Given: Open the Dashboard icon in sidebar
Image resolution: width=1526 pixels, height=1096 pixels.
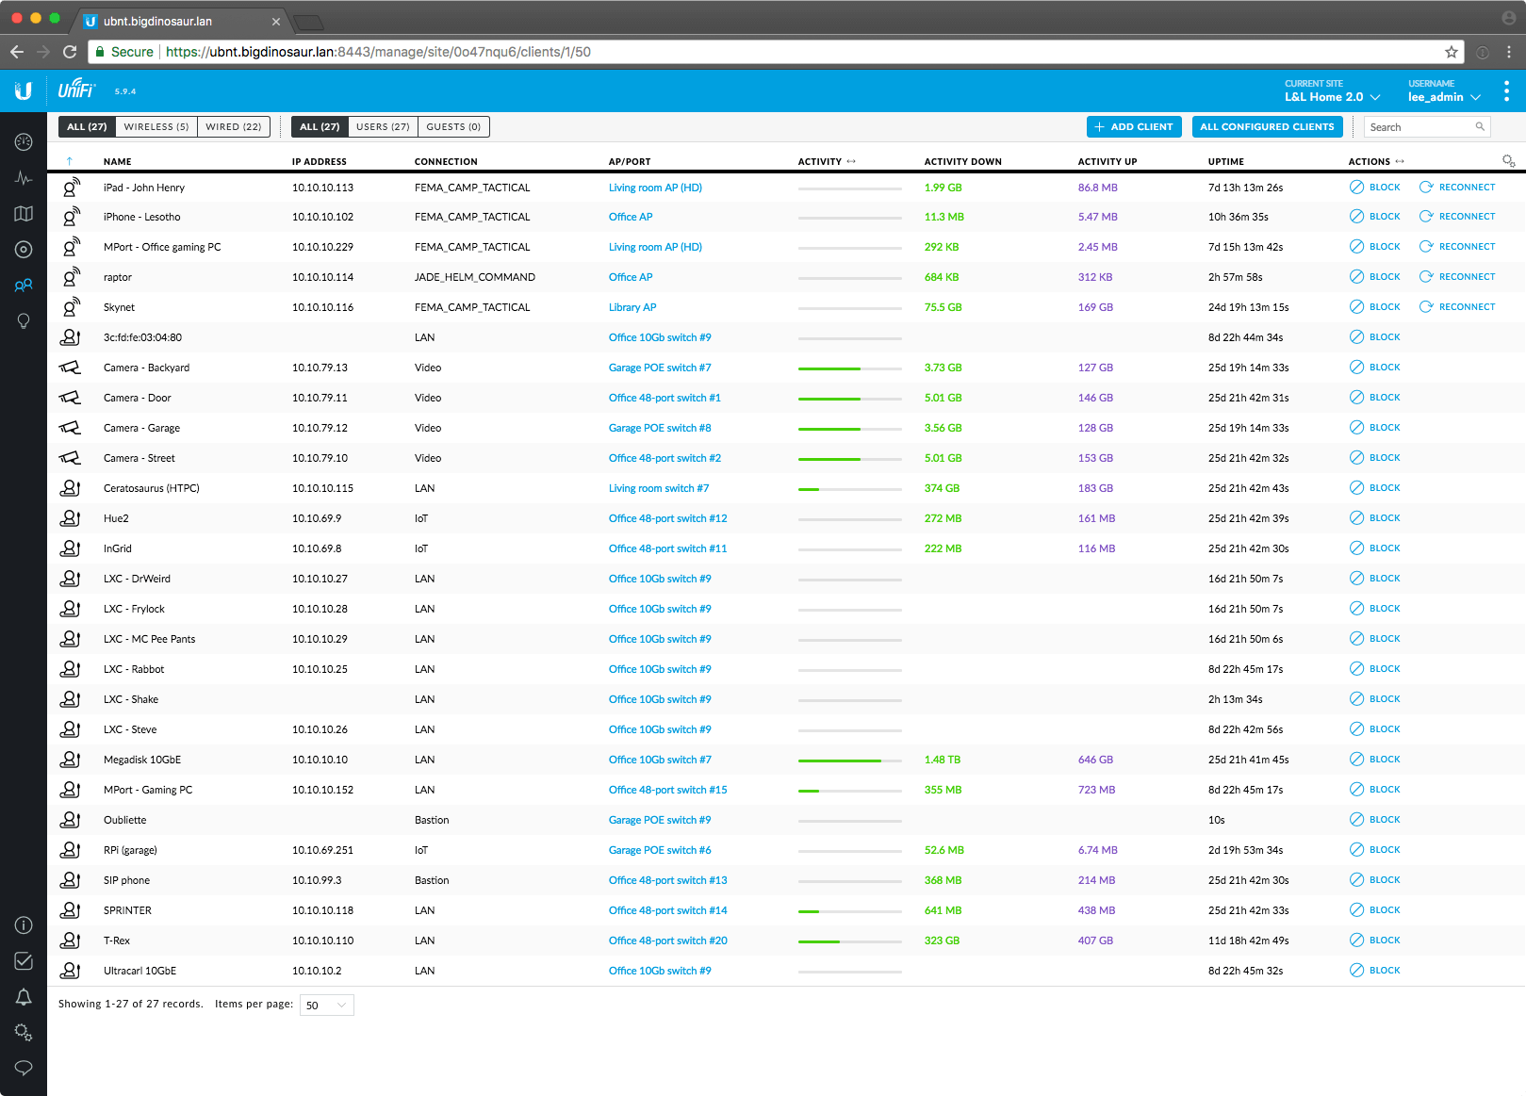Looking at the screenshot, I should coord(24,142).
